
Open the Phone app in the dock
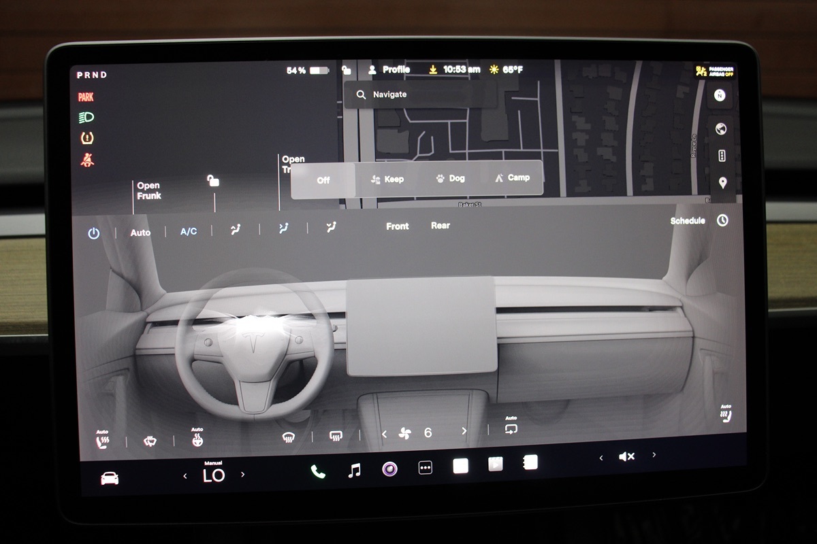click(x=318, y=471)
